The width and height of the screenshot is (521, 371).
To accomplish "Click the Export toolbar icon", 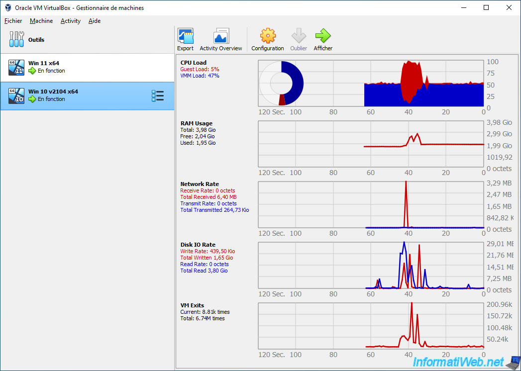I will click(x=185, y=36).
